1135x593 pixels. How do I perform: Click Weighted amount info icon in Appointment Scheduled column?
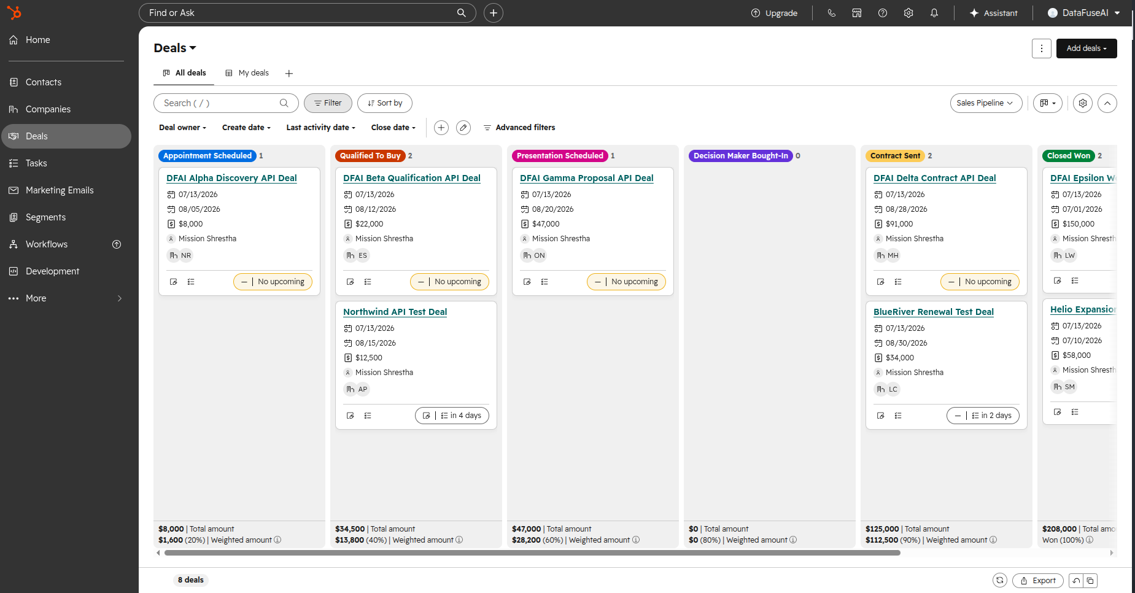pos(277,540)
